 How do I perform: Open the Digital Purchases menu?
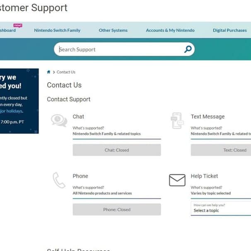point(229,30)
